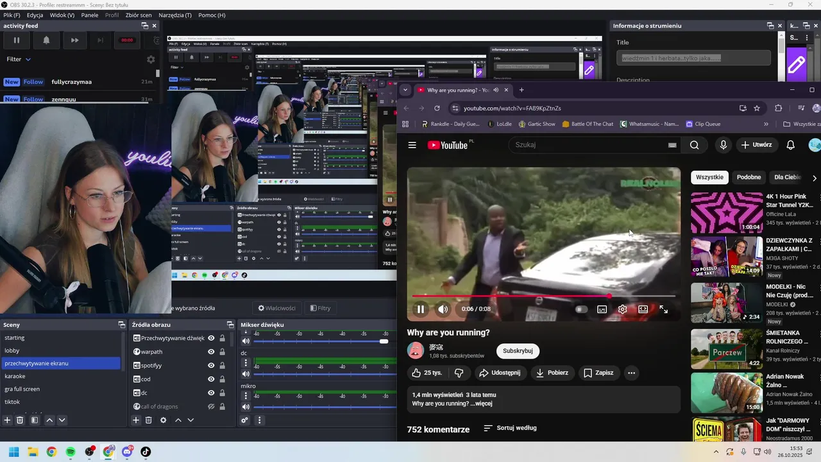Open the Zbiór scen menu

tap(139, 15)
